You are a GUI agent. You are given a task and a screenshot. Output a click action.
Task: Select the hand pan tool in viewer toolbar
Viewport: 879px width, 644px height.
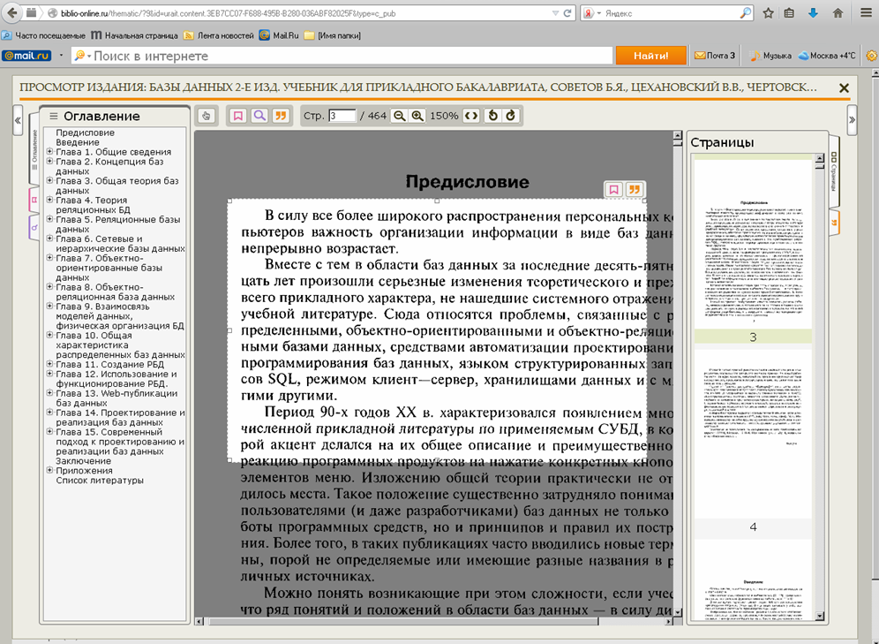pos(207,116)
